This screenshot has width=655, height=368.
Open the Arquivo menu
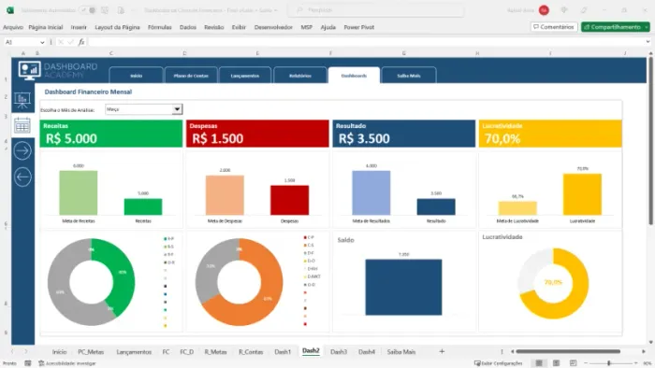click(x=13, y=27)
